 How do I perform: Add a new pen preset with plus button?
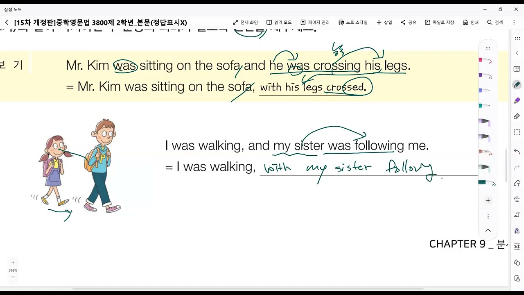[x=488, y=200]
